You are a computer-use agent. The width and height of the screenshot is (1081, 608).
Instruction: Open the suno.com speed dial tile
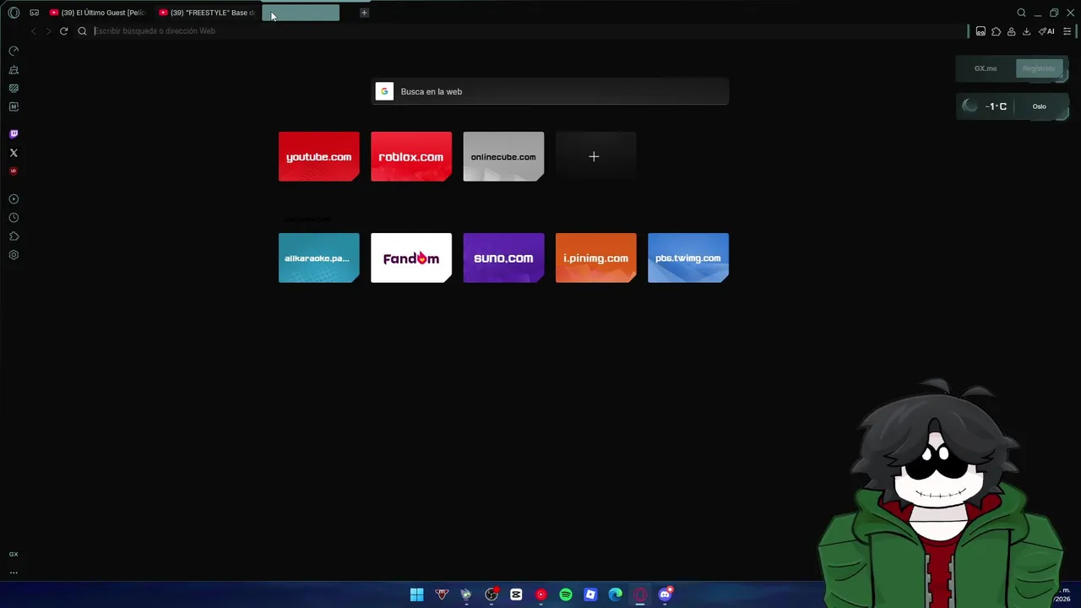[x=503, y=258]
